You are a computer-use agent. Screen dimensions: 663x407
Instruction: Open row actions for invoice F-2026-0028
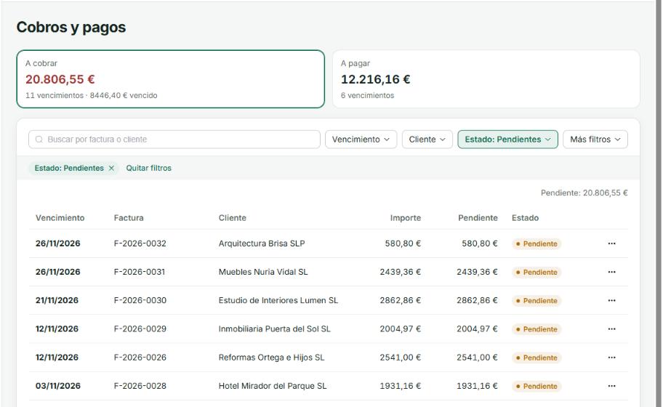tap(611, 386)
